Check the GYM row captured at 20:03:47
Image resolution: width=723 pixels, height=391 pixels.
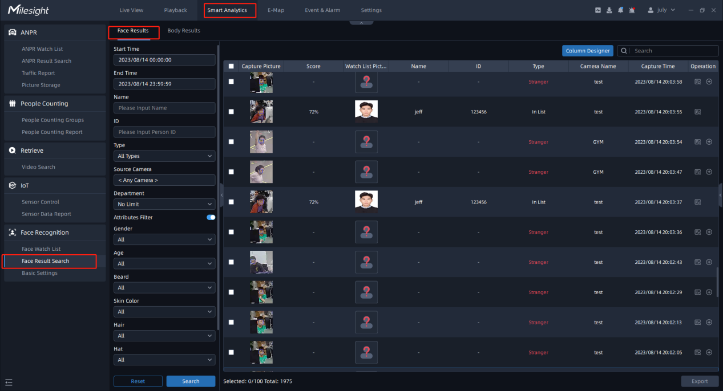coord(231,172)
